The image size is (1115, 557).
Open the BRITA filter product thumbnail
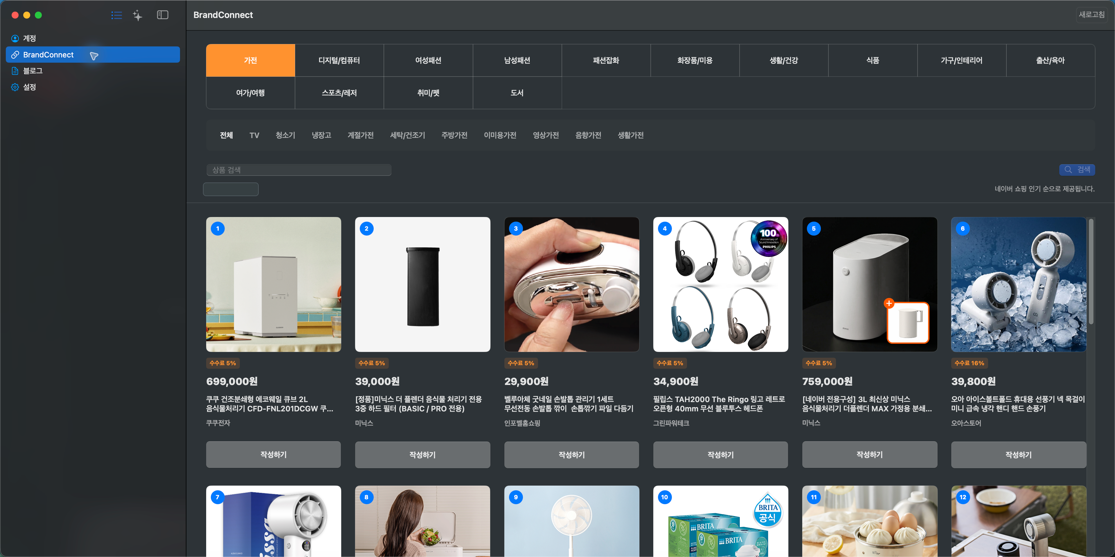coord(721,521)
